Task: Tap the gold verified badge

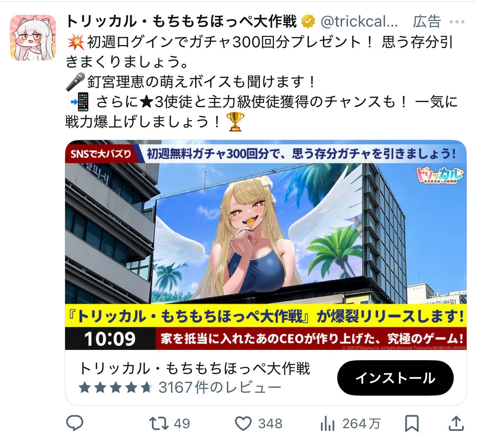Action: coord(308,22)
